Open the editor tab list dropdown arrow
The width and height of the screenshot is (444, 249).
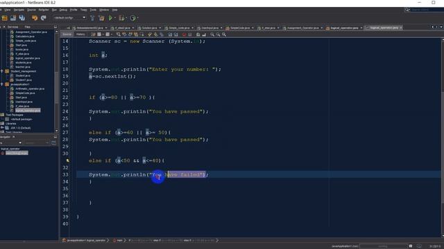click(441, 27)
